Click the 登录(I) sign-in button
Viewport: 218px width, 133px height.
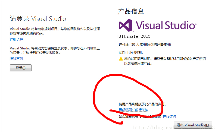(x=21, y=68)
